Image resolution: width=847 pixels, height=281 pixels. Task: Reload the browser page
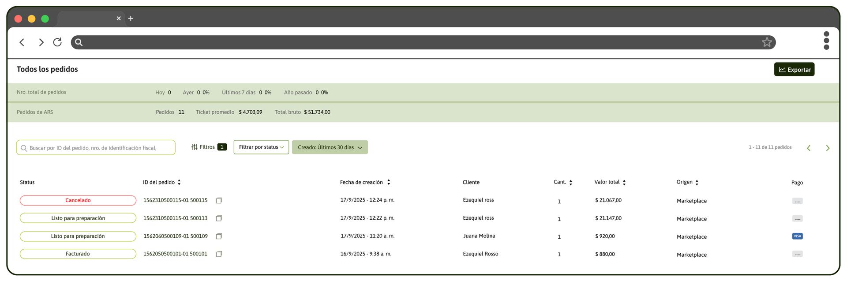pyautogui.click(x=57, y=42)
